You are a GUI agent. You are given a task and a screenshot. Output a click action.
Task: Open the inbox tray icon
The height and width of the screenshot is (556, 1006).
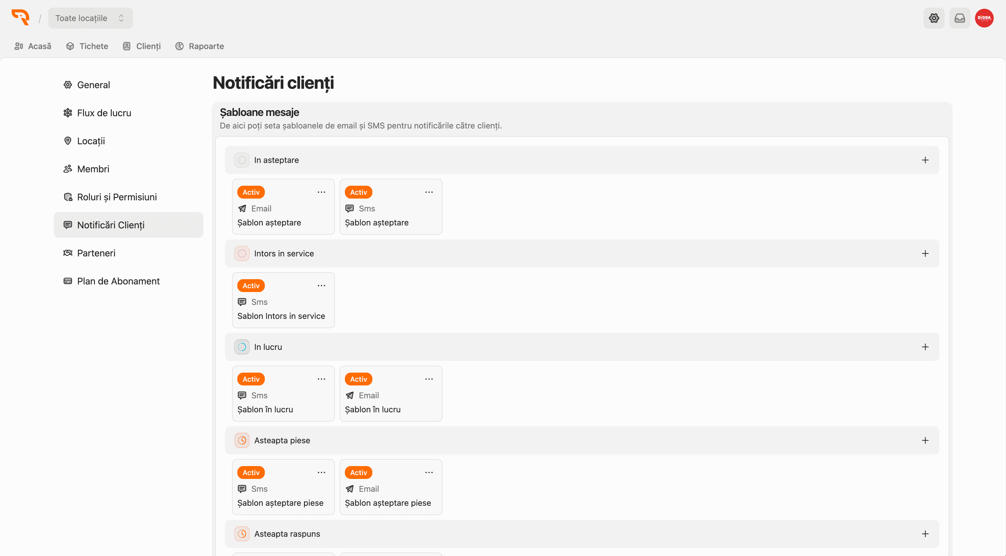tap(960, 18)
